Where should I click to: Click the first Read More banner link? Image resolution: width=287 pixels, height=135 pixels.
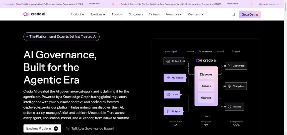pyautogui.click(x=94, y=4)
